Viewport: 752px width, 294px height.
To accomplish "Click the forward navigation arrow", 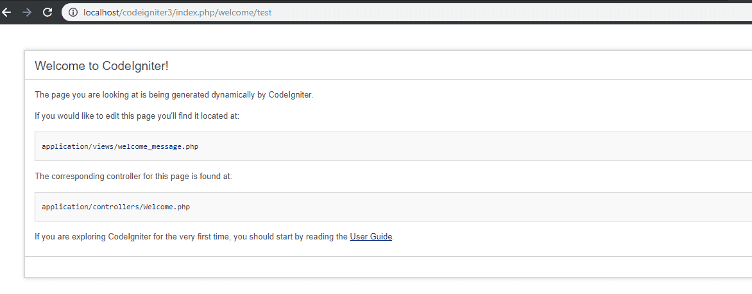I will 27,12.
